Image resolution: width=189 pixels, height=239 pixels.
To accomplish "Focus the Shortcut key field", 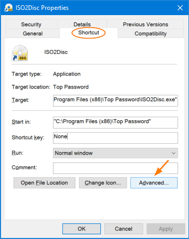I will [x=115, y=138].
